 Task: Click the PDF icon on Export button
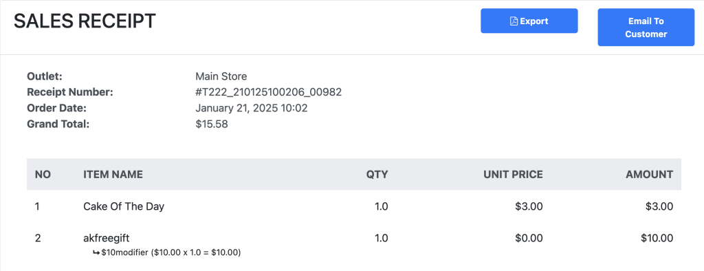514,21
